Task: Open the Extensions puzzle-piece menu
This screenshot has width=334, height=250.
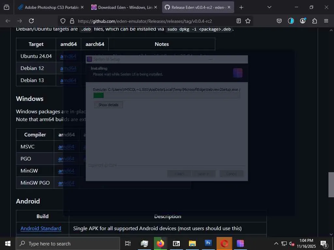Action: [314, 21]
